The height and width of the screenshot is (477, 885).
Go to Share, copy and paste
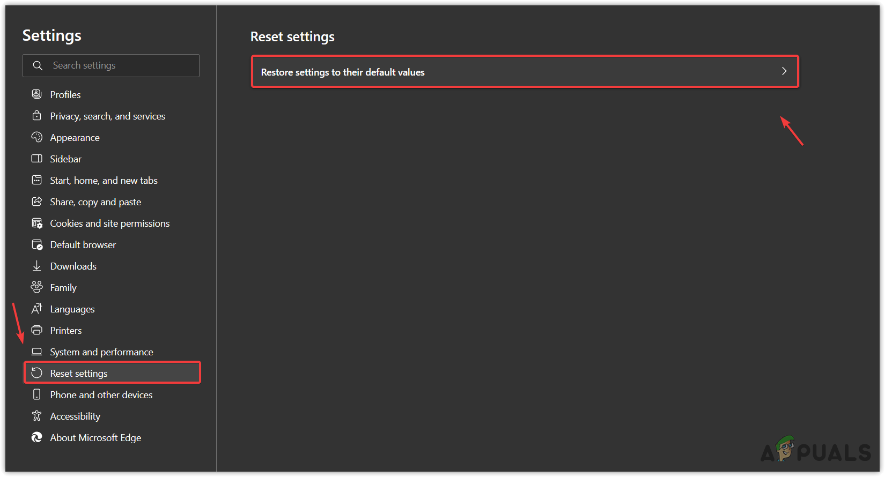[95, 202]
